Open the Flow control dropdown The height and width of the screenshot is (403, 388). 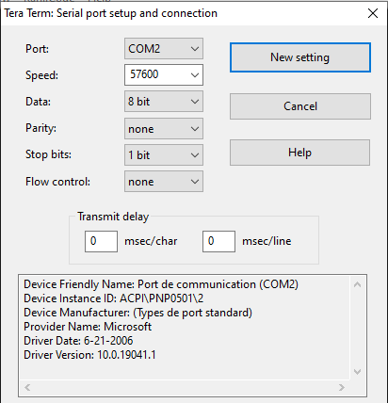pos(164,182)
